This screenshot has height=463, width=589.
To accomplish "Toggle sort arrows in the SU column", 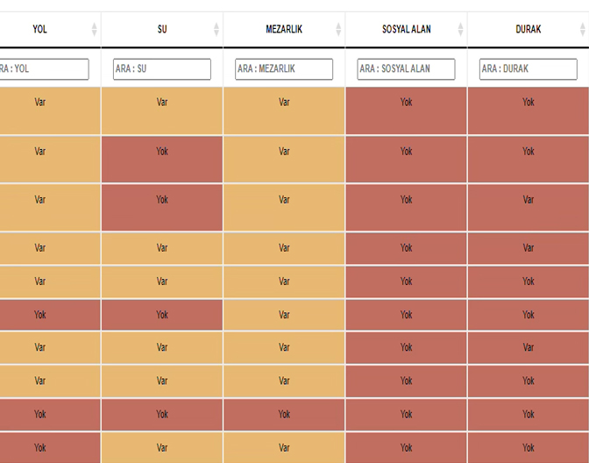I will (216, 30).
